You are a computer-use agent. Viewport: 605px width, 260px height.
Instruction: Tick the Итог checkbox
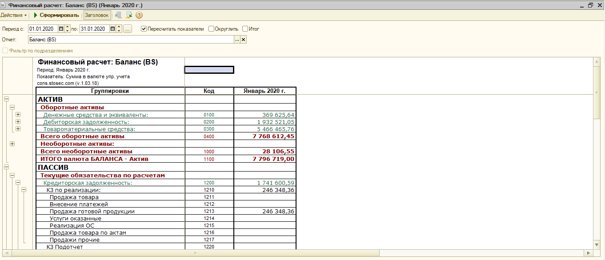[x=245, y=29]
